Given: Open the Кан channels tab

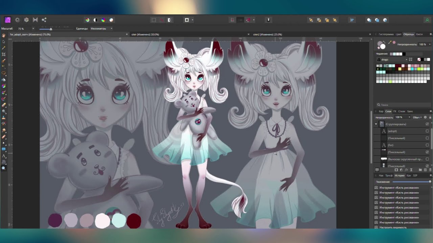Looking at the screenshot, I should tap(409, 175).
